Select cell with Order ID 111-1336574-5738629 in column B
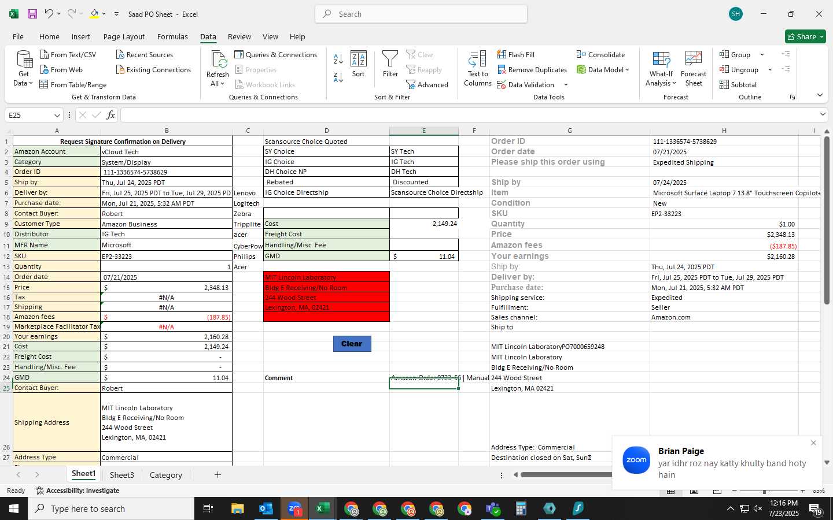833x520 pixels. point(166,172)
